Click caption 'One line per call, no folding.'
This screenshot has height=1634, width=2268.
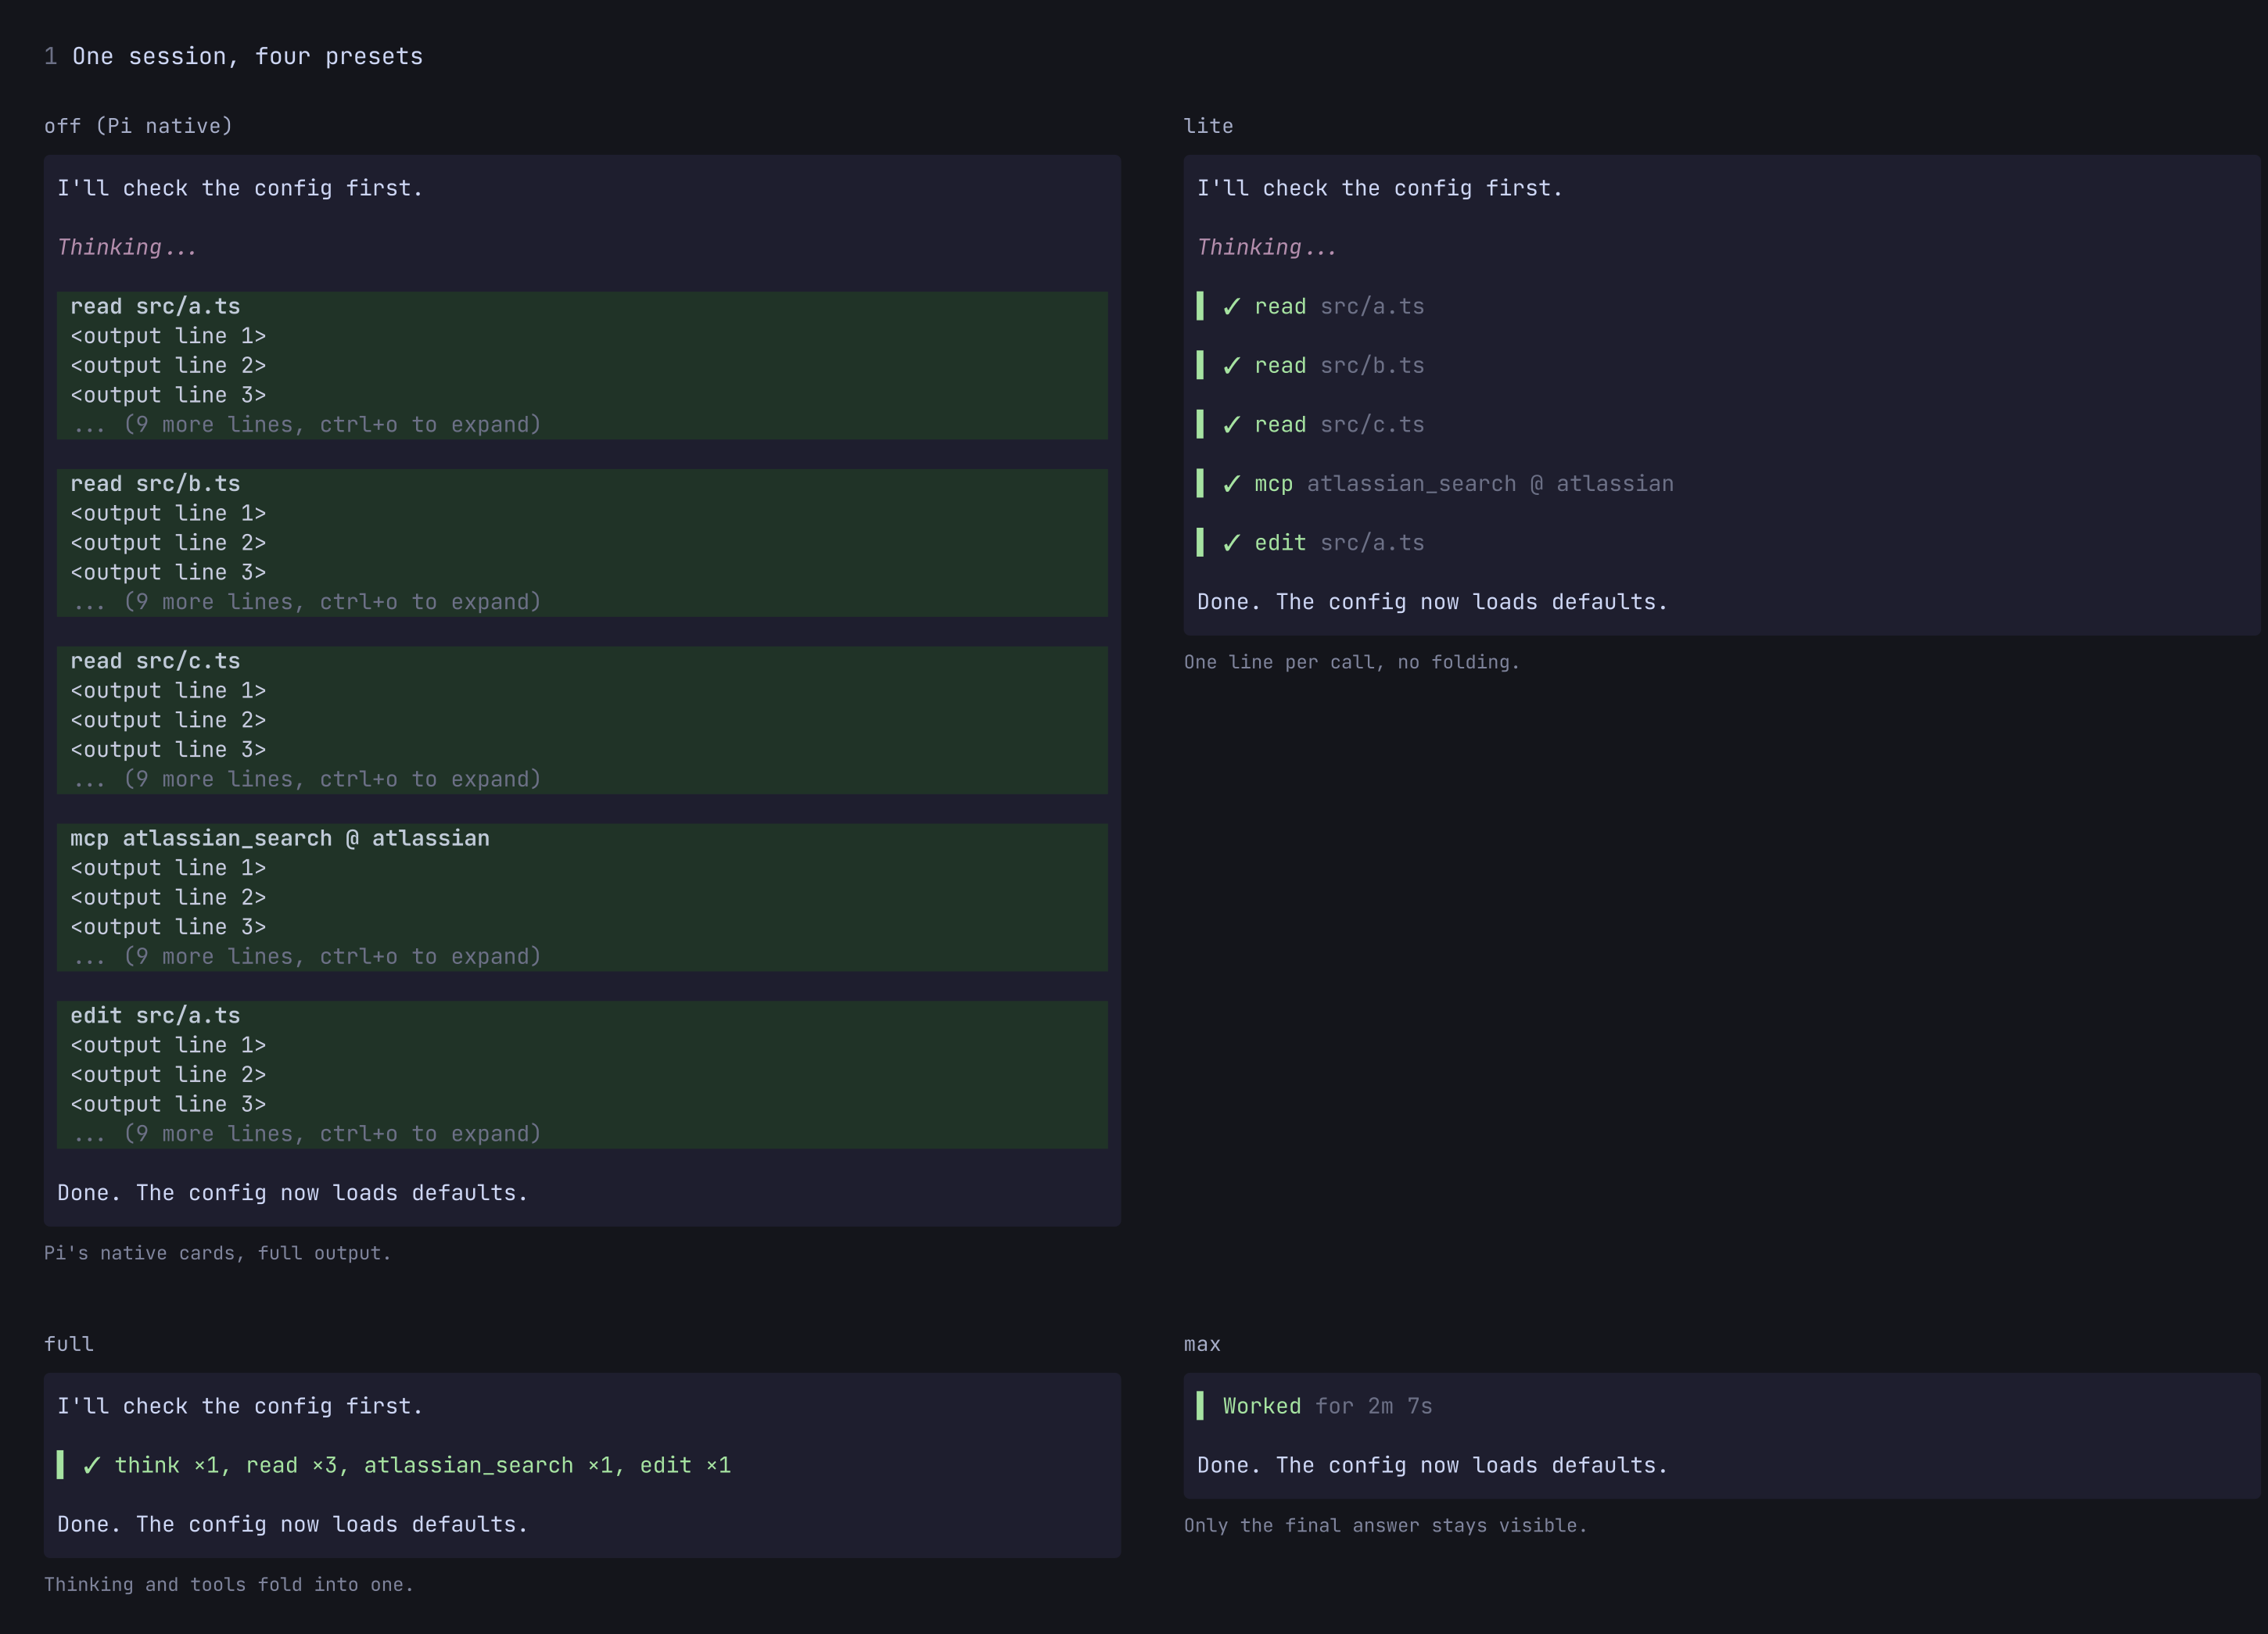click(1351, 661)
